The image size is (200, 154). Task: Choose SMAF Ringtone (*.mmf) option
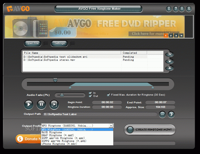77,135
